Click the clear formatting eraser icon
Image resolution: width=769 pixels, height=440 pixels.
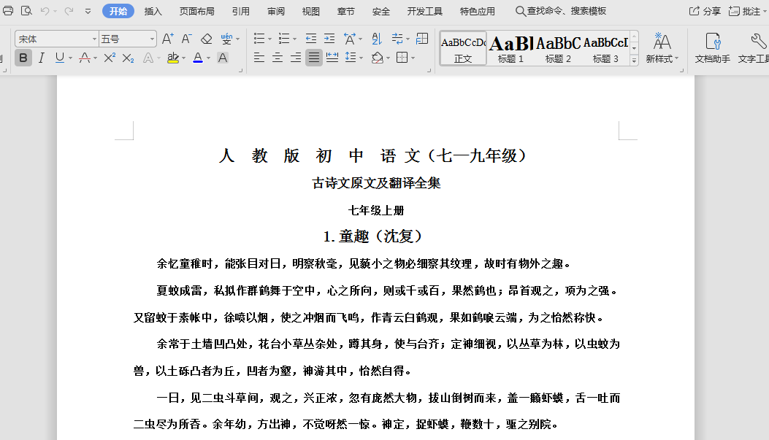[x=206, y=39]
